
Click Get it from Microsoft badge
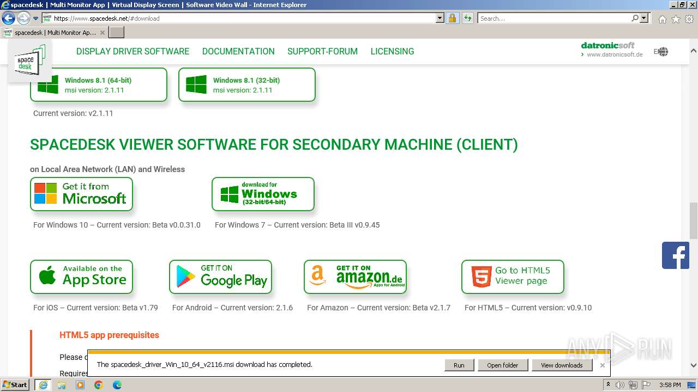point(81,194)
